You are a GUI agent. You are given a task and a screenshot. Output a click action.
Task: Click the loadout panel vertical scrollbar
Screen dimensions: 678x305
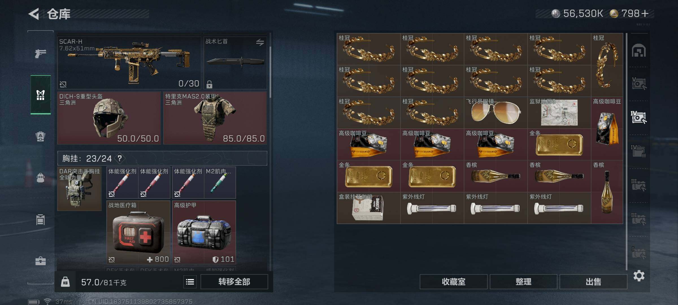[270, 72]
